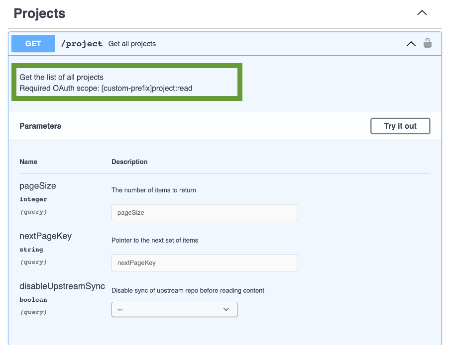Click the highlighted OAuth scope description box
The width and height of the screenshot is (449, 345).
tap(126, 83)
